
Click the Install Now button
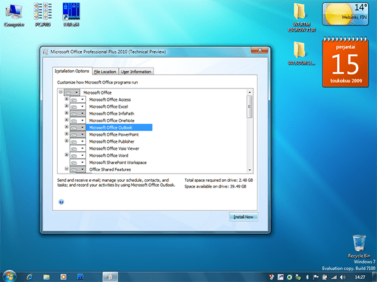(243, 217)
